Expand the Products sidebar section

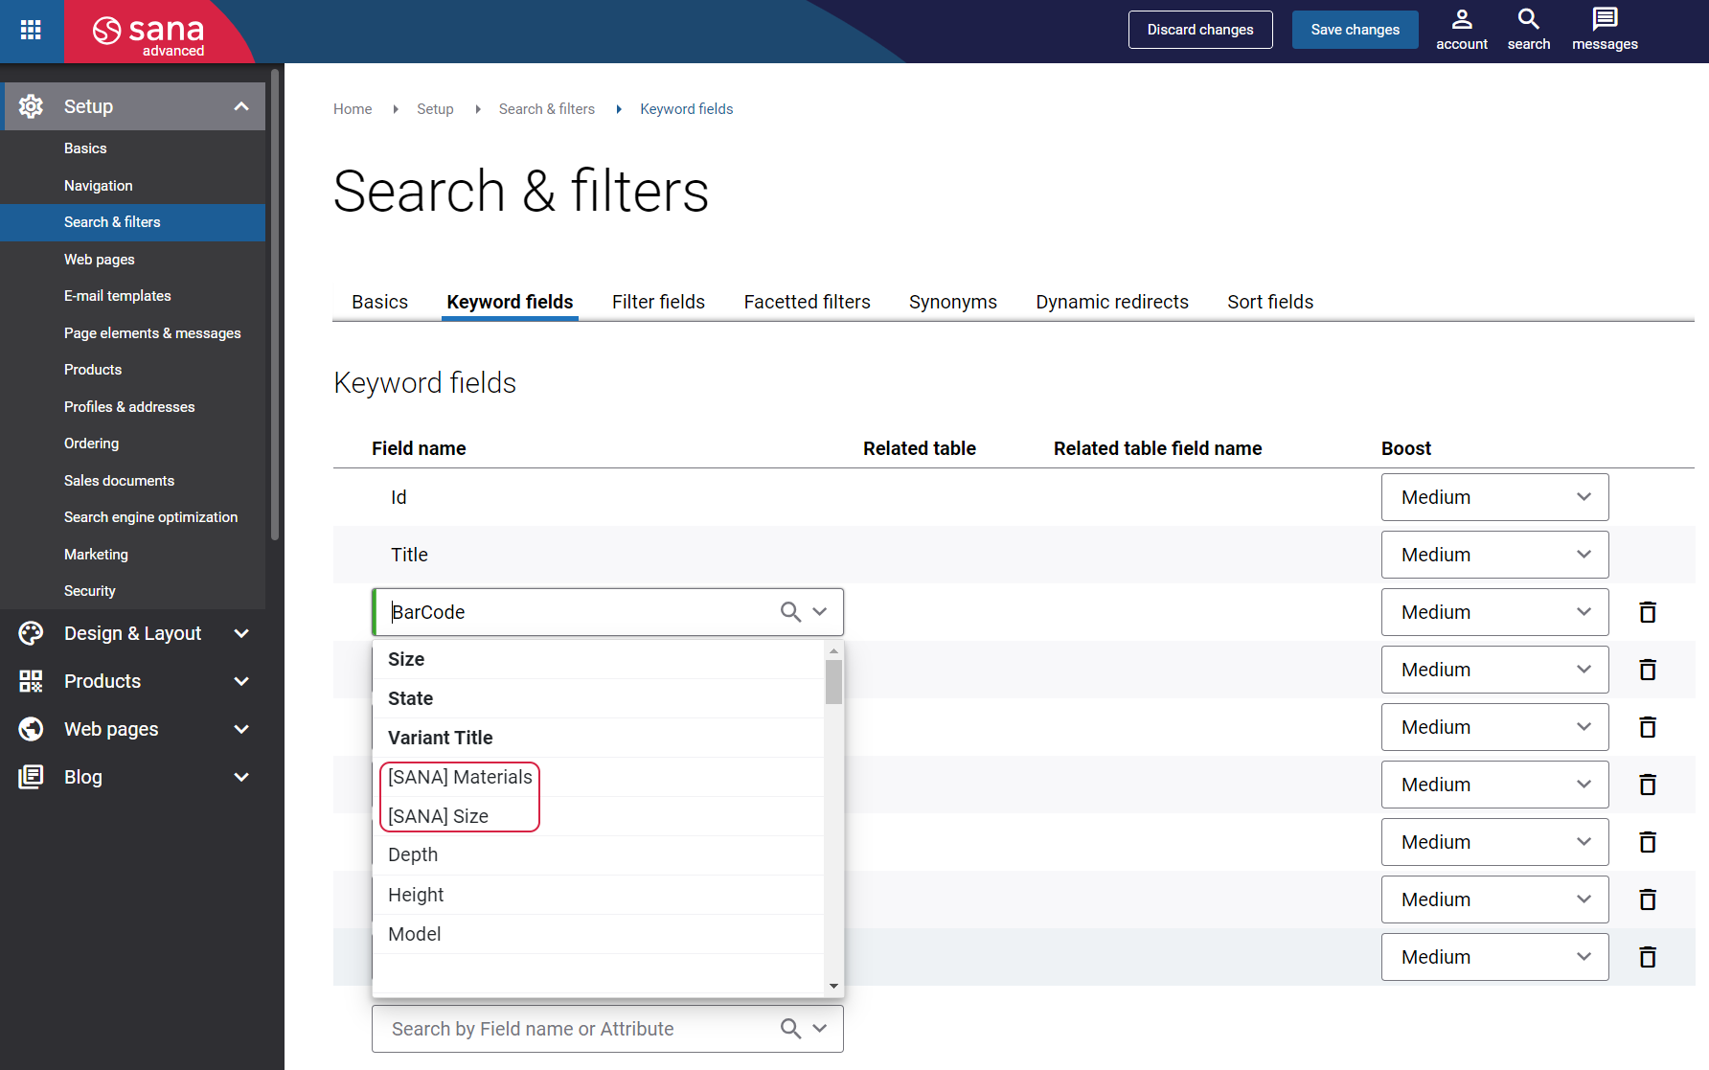[241, 681]
